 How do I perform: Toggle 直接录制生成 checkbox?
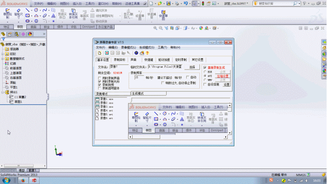205,68
